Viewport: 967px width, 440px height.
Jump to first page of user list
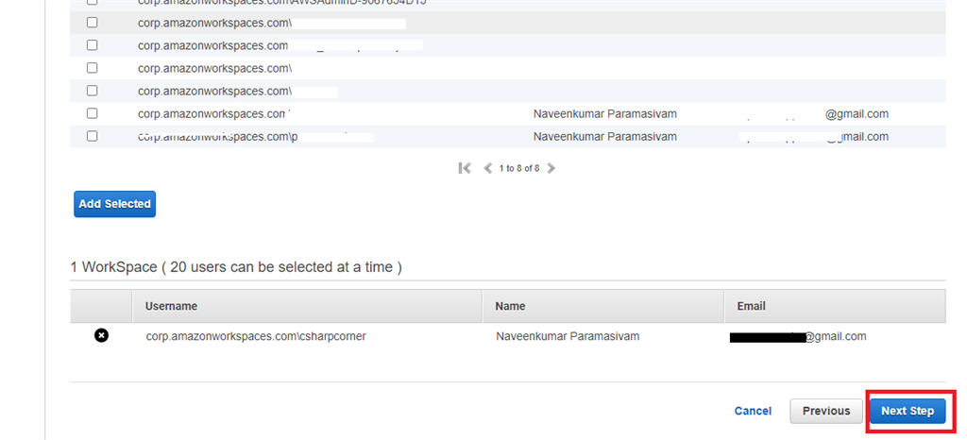click(464, 168)
